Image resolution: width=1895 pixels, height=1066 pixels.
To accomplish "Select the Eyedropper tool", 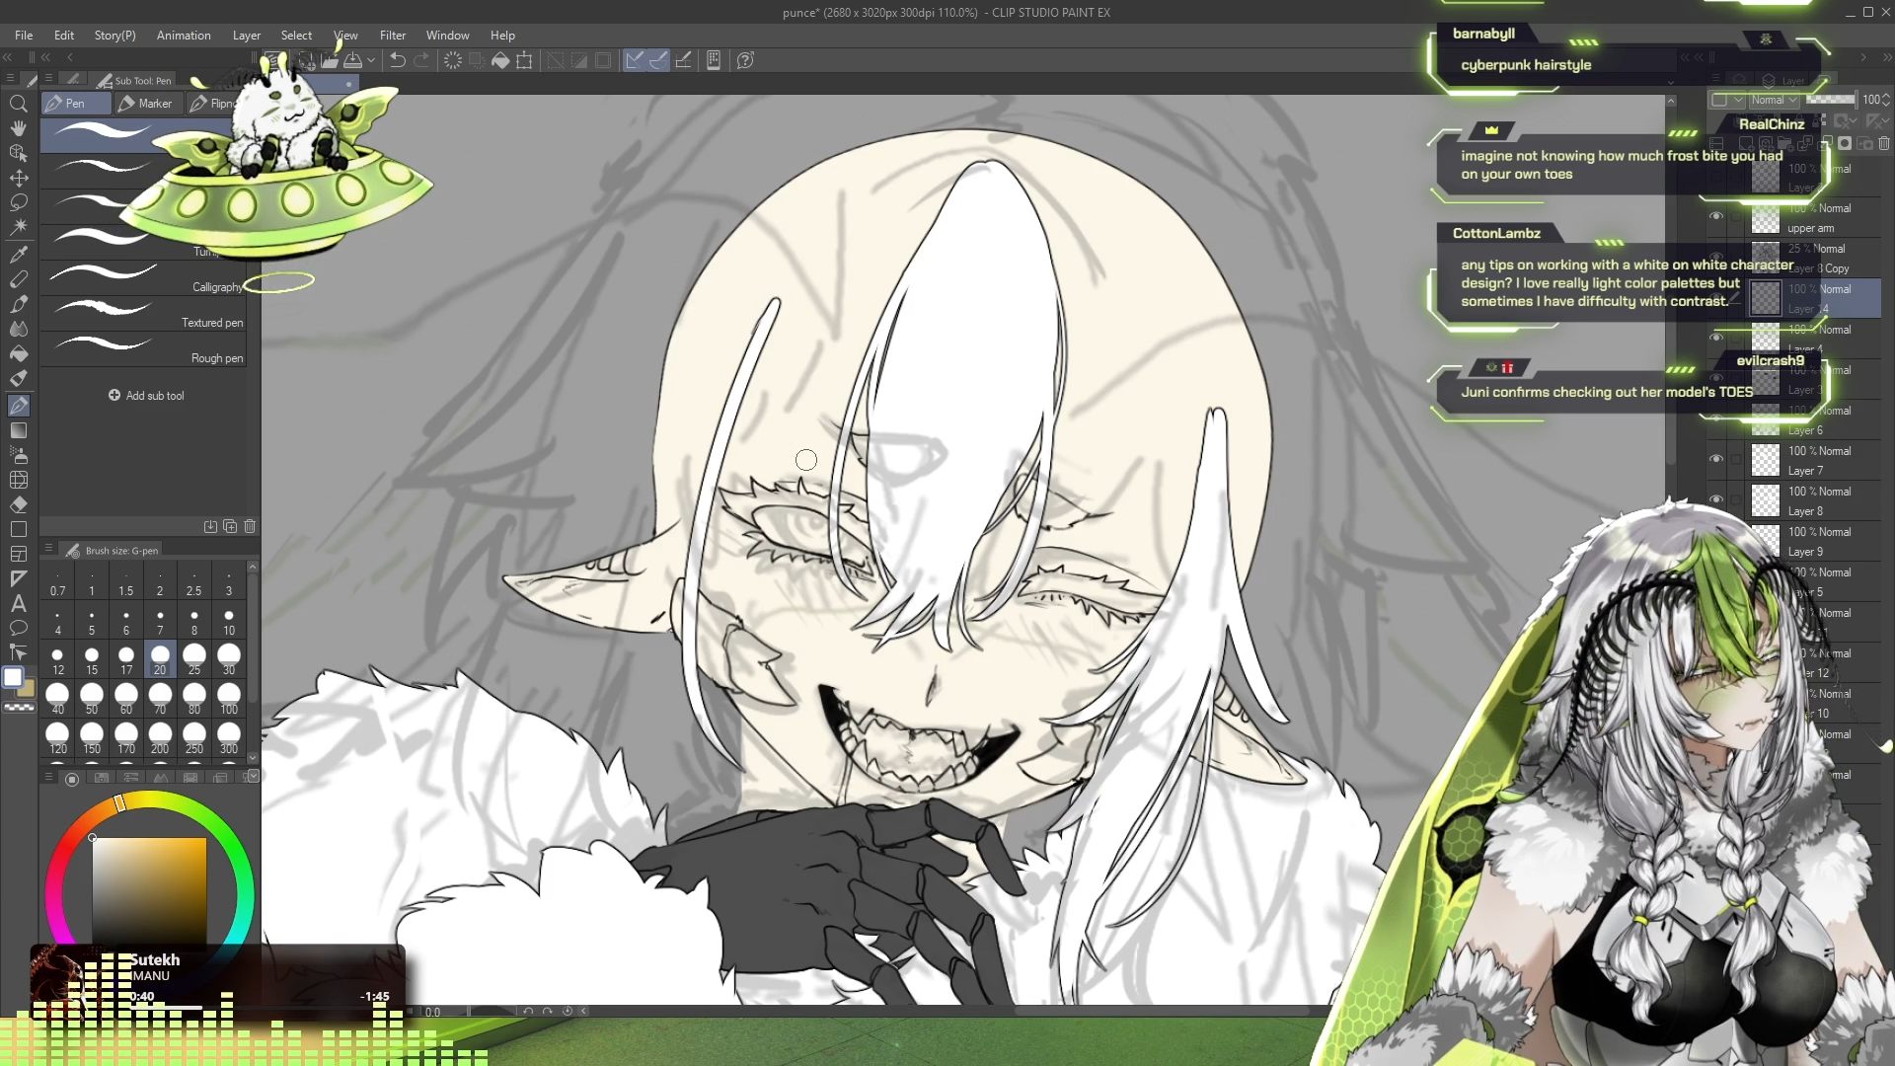I will [x=18, y=254].
